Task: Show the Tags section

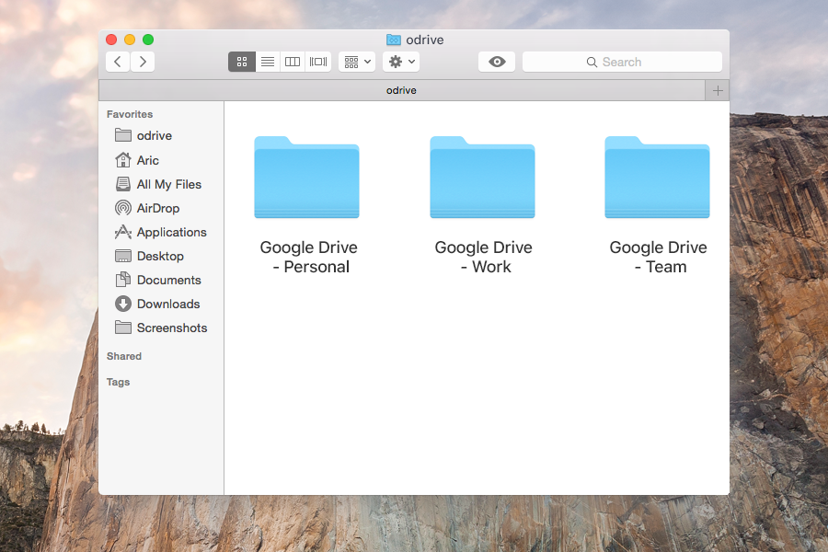Action: pos(118,382)
